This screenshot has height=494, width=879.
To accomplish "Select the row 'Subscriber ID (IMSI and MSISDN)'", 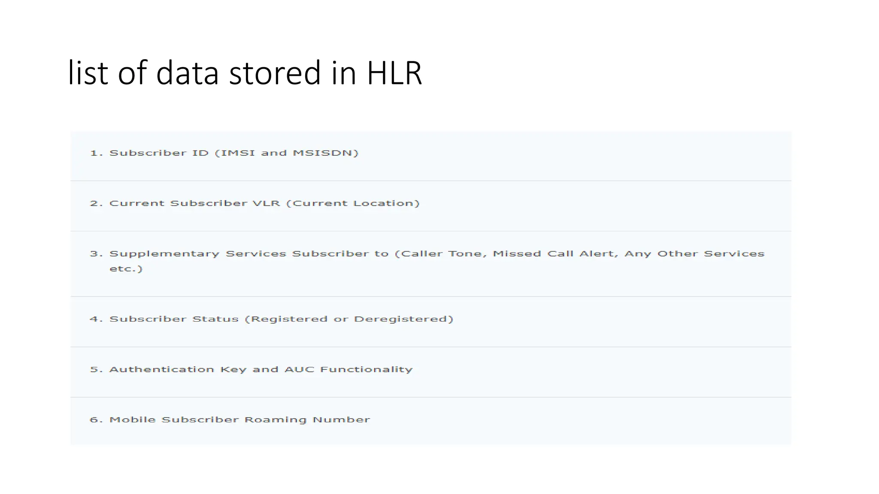I will [430, 156].
